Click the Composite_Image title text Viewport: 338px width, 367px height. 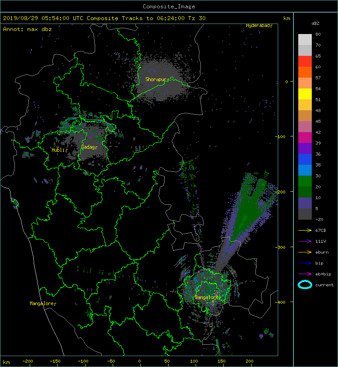click(x=169, y=7)
